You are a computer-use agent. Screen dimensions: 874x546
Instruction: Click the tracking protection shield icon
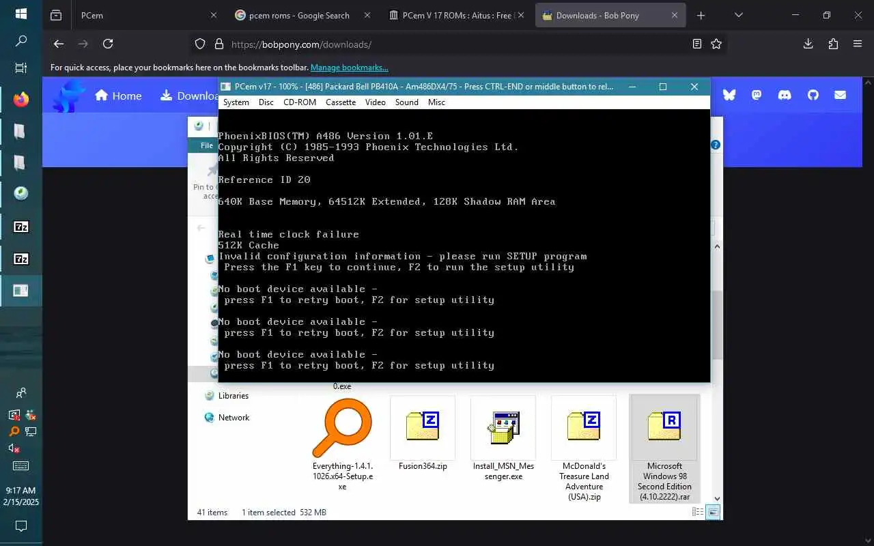(200, 44)
